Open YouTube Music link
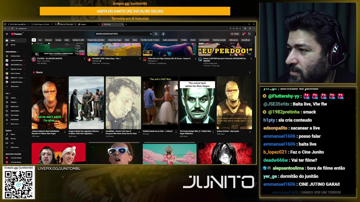Screen dimensions: 360x202 [15, 162]
